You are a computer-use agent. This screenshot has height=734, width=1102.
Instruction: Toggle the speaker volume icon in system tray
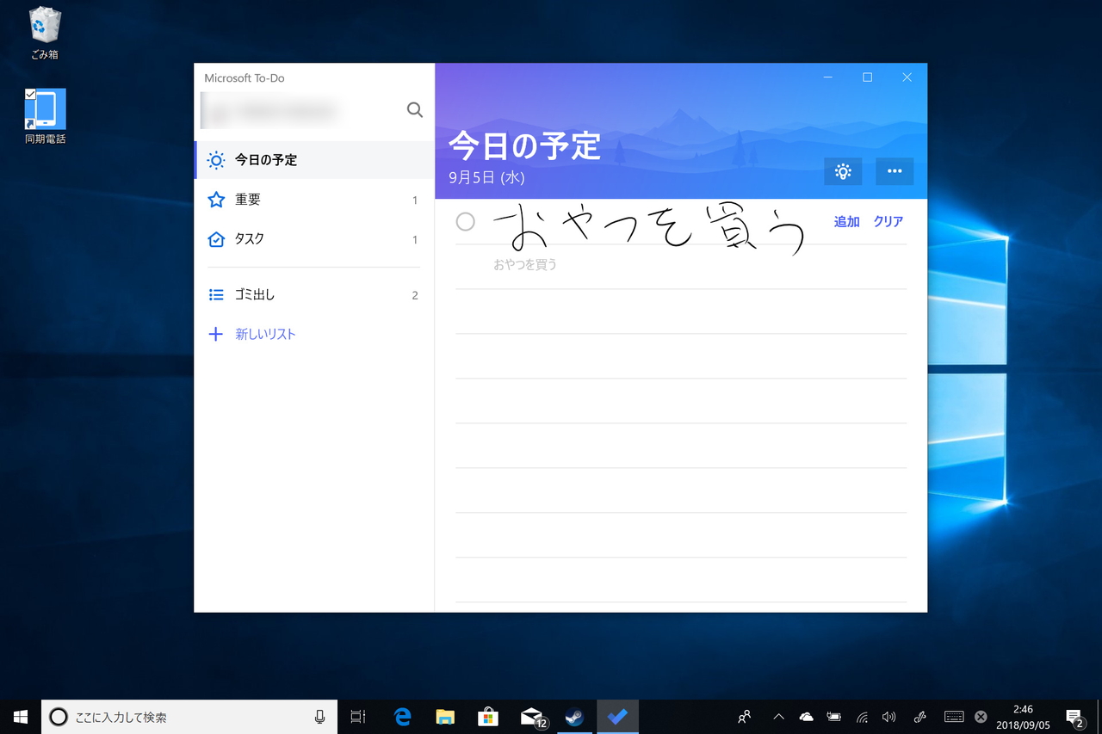[889, 716]
